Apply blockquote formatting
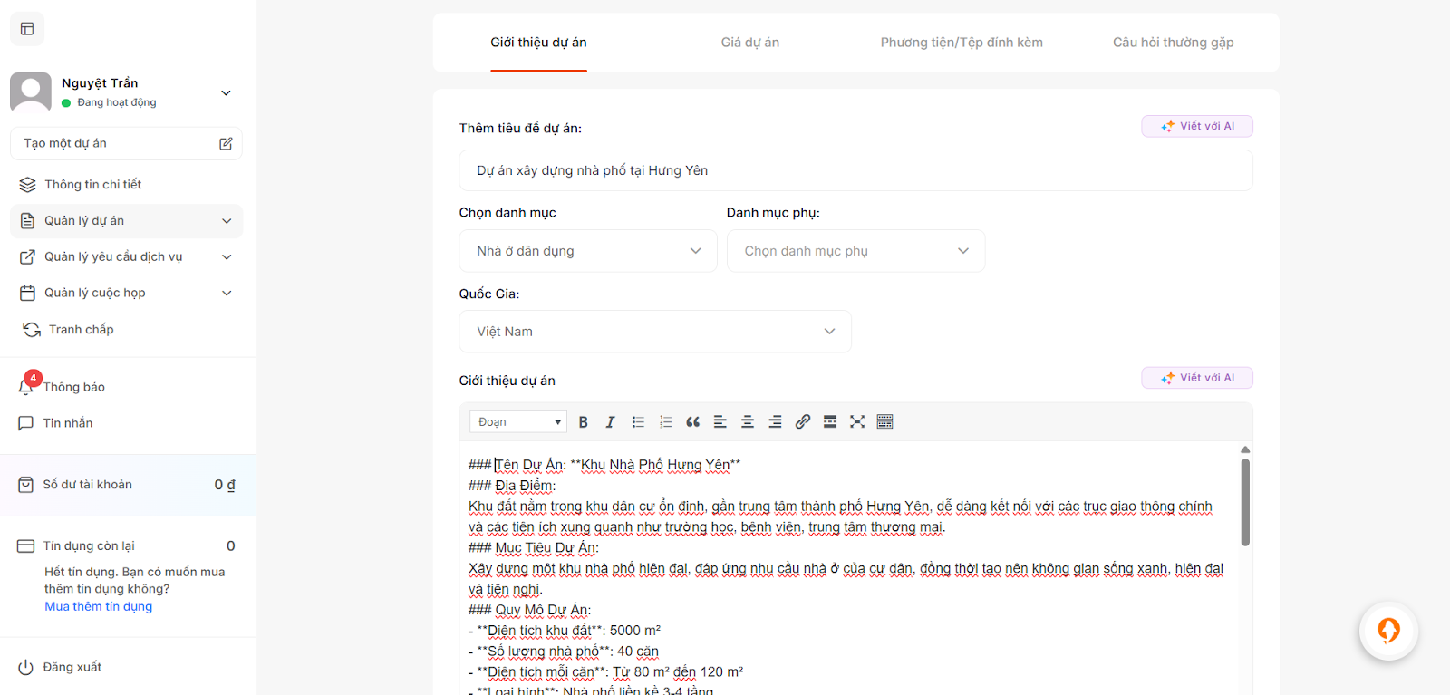Viewport: 1450px width, 695px height. 693,422
